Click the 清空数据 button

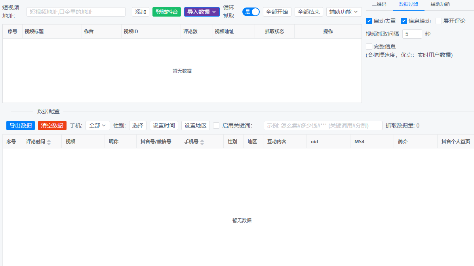point(52,126)
